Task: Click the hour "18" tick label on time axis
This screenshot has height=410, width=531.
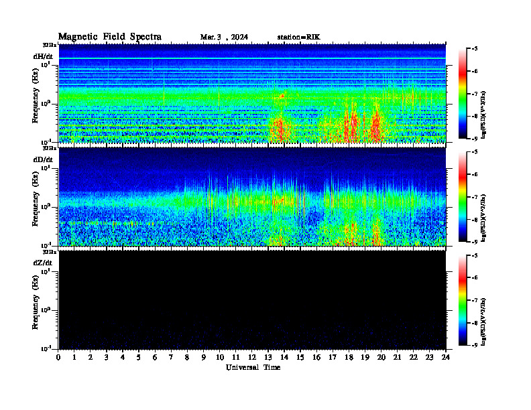Action: point(349,358)
